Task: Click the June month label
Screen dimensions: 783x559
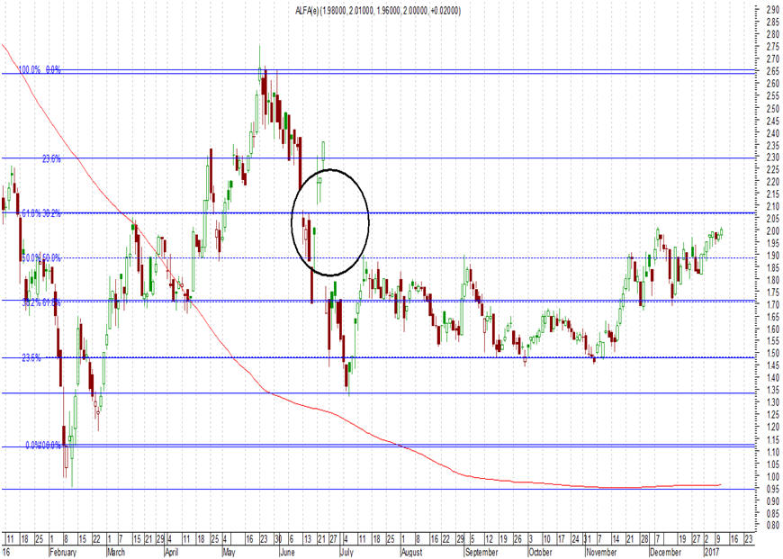Action: tap(287, 552)
